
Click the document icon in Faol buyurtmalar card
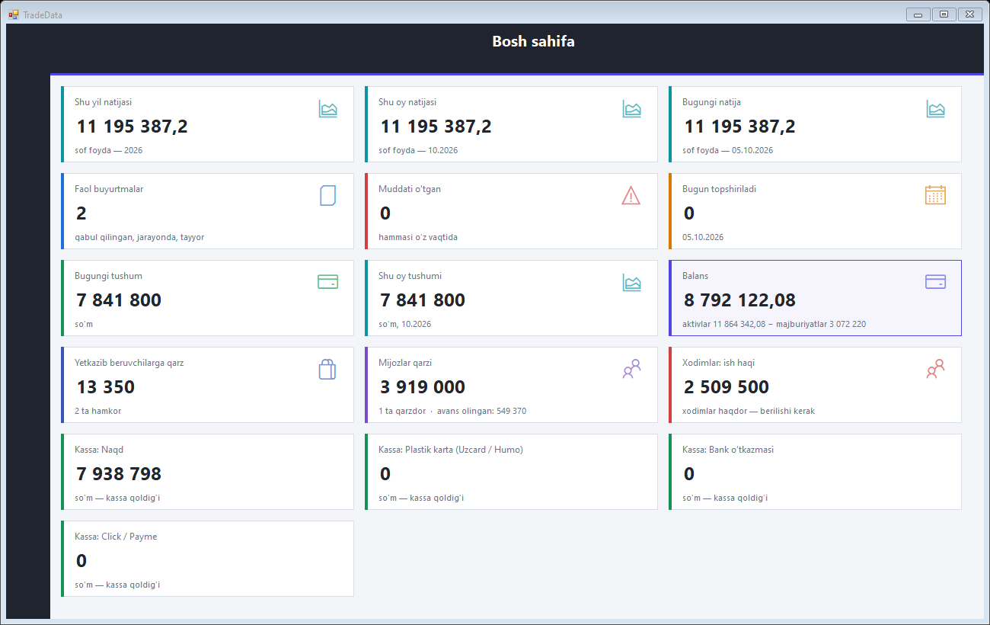[x=327, y=196]
